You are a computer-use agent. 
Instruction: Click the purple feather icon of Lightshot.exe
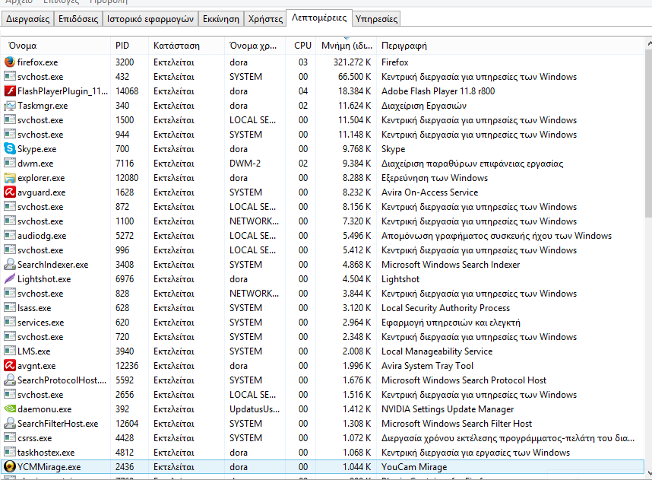coord(10,279)
